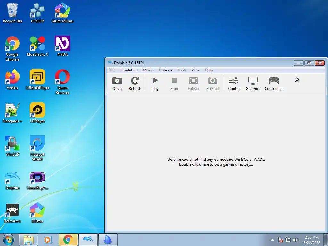Open the Help menu
328x246 pixels.
[x=209, y=70]
